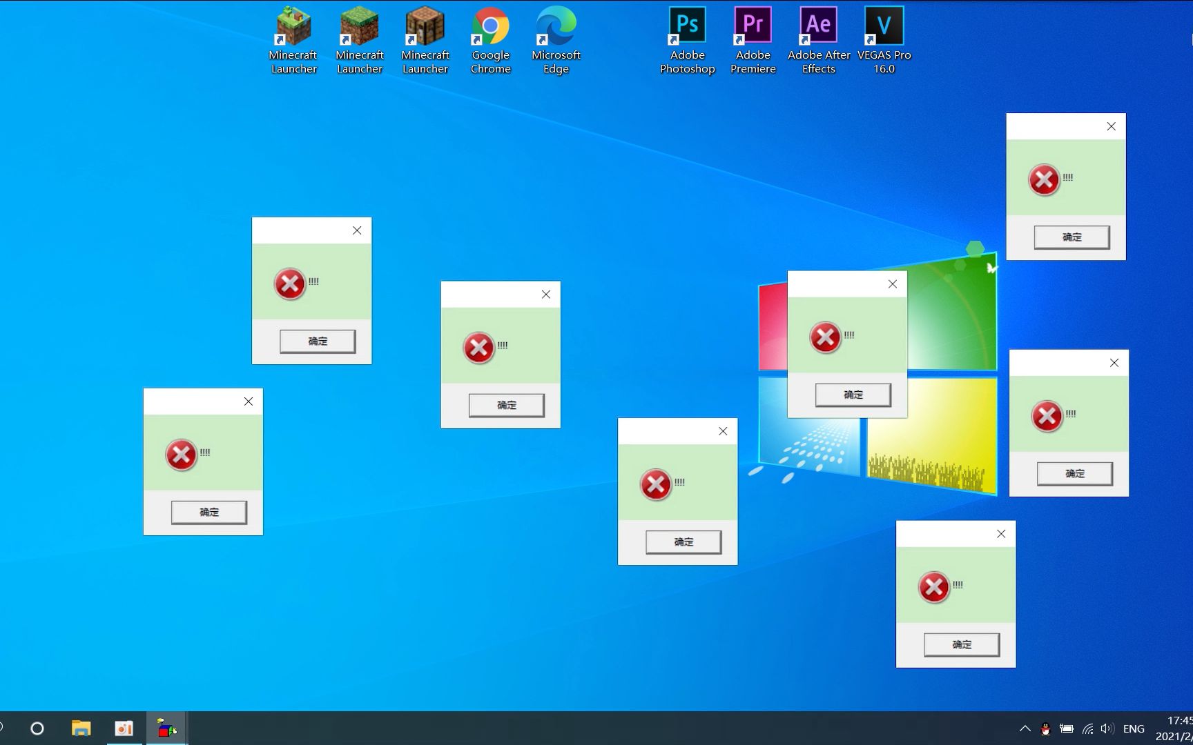
Task: Click the ENG language indicator
Action: coord(1133,728)
